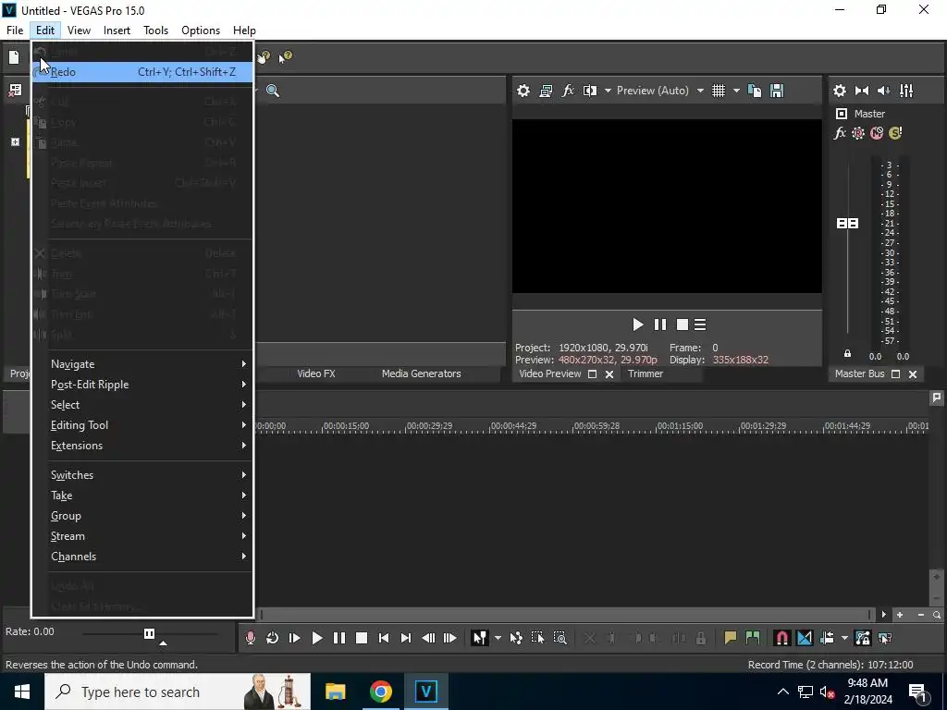
Task: Click the Go to End transport button
Action: pyautogui.click(x=406, y=638)
